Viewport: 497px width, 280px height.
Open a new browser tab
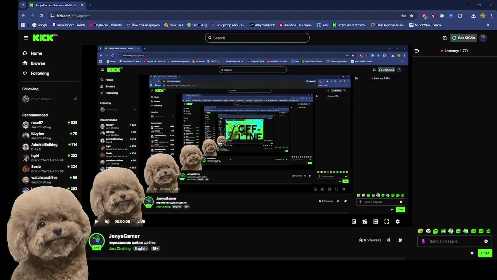coord(90,5)
